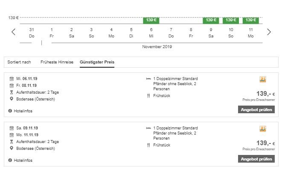Open Hotelinfos link in second offer
This screenshot has width=282, height=169.
[23, 160]
